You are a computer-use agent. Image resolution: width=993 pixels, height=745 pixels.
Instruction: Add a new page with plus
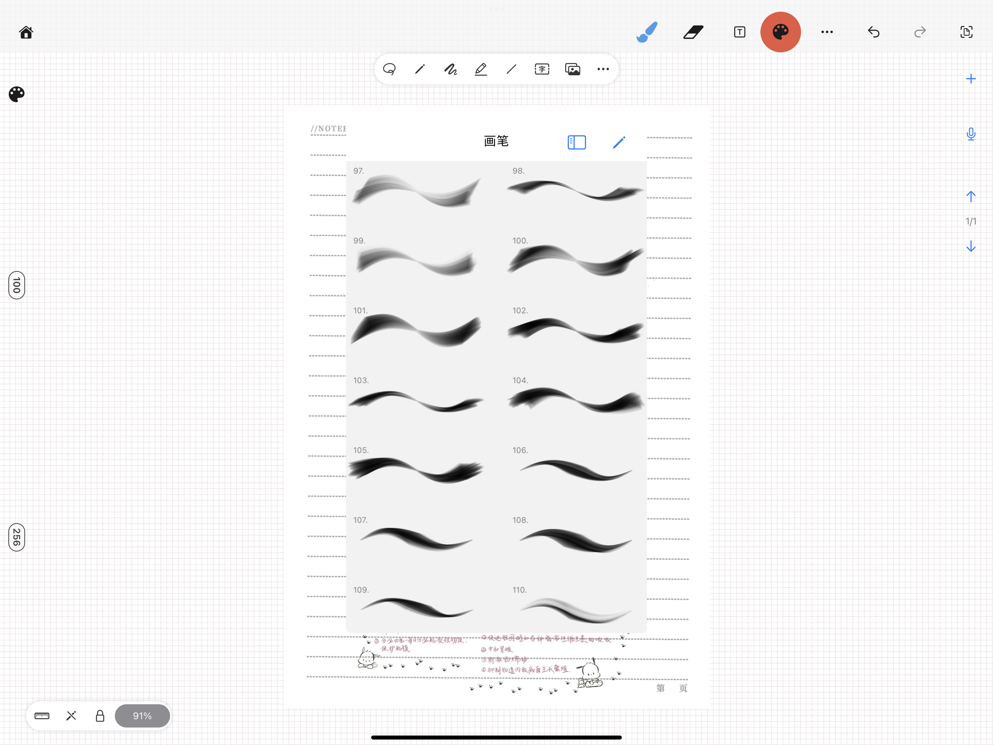point(970,79)
